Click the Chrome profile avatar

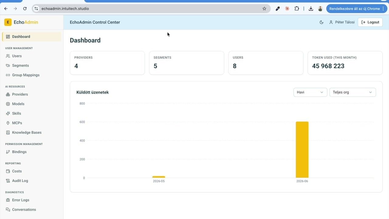(320, 9)
